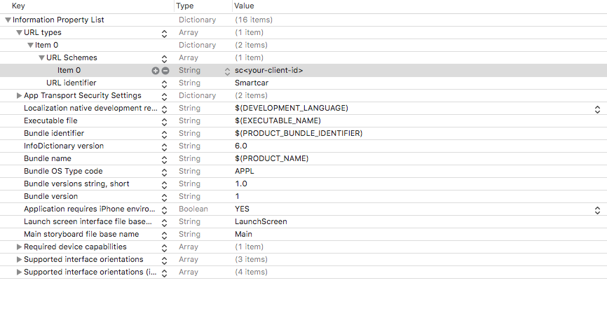Open key stepper for Launch screen interface file
Screen dimensions: 607x325
pyautogui.click(x=164, y=223)
